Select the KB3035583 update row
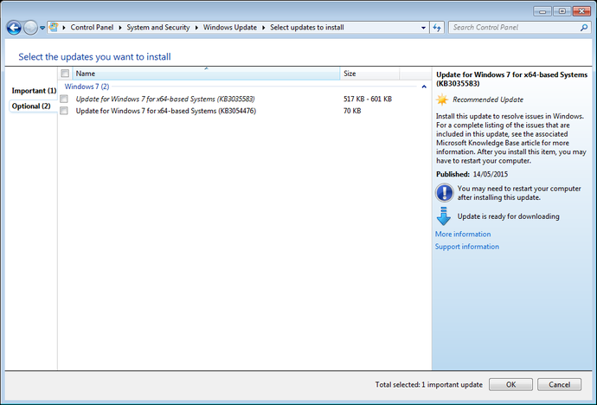The height and width of the screenshot is (405, 597). (x=244, y=99)
